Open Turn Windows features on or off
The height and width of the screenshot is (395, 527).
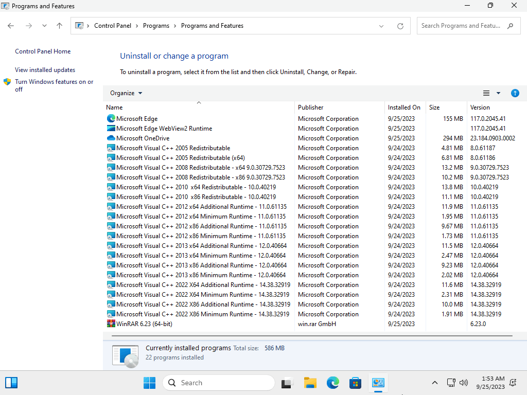[x=54, y=85]
